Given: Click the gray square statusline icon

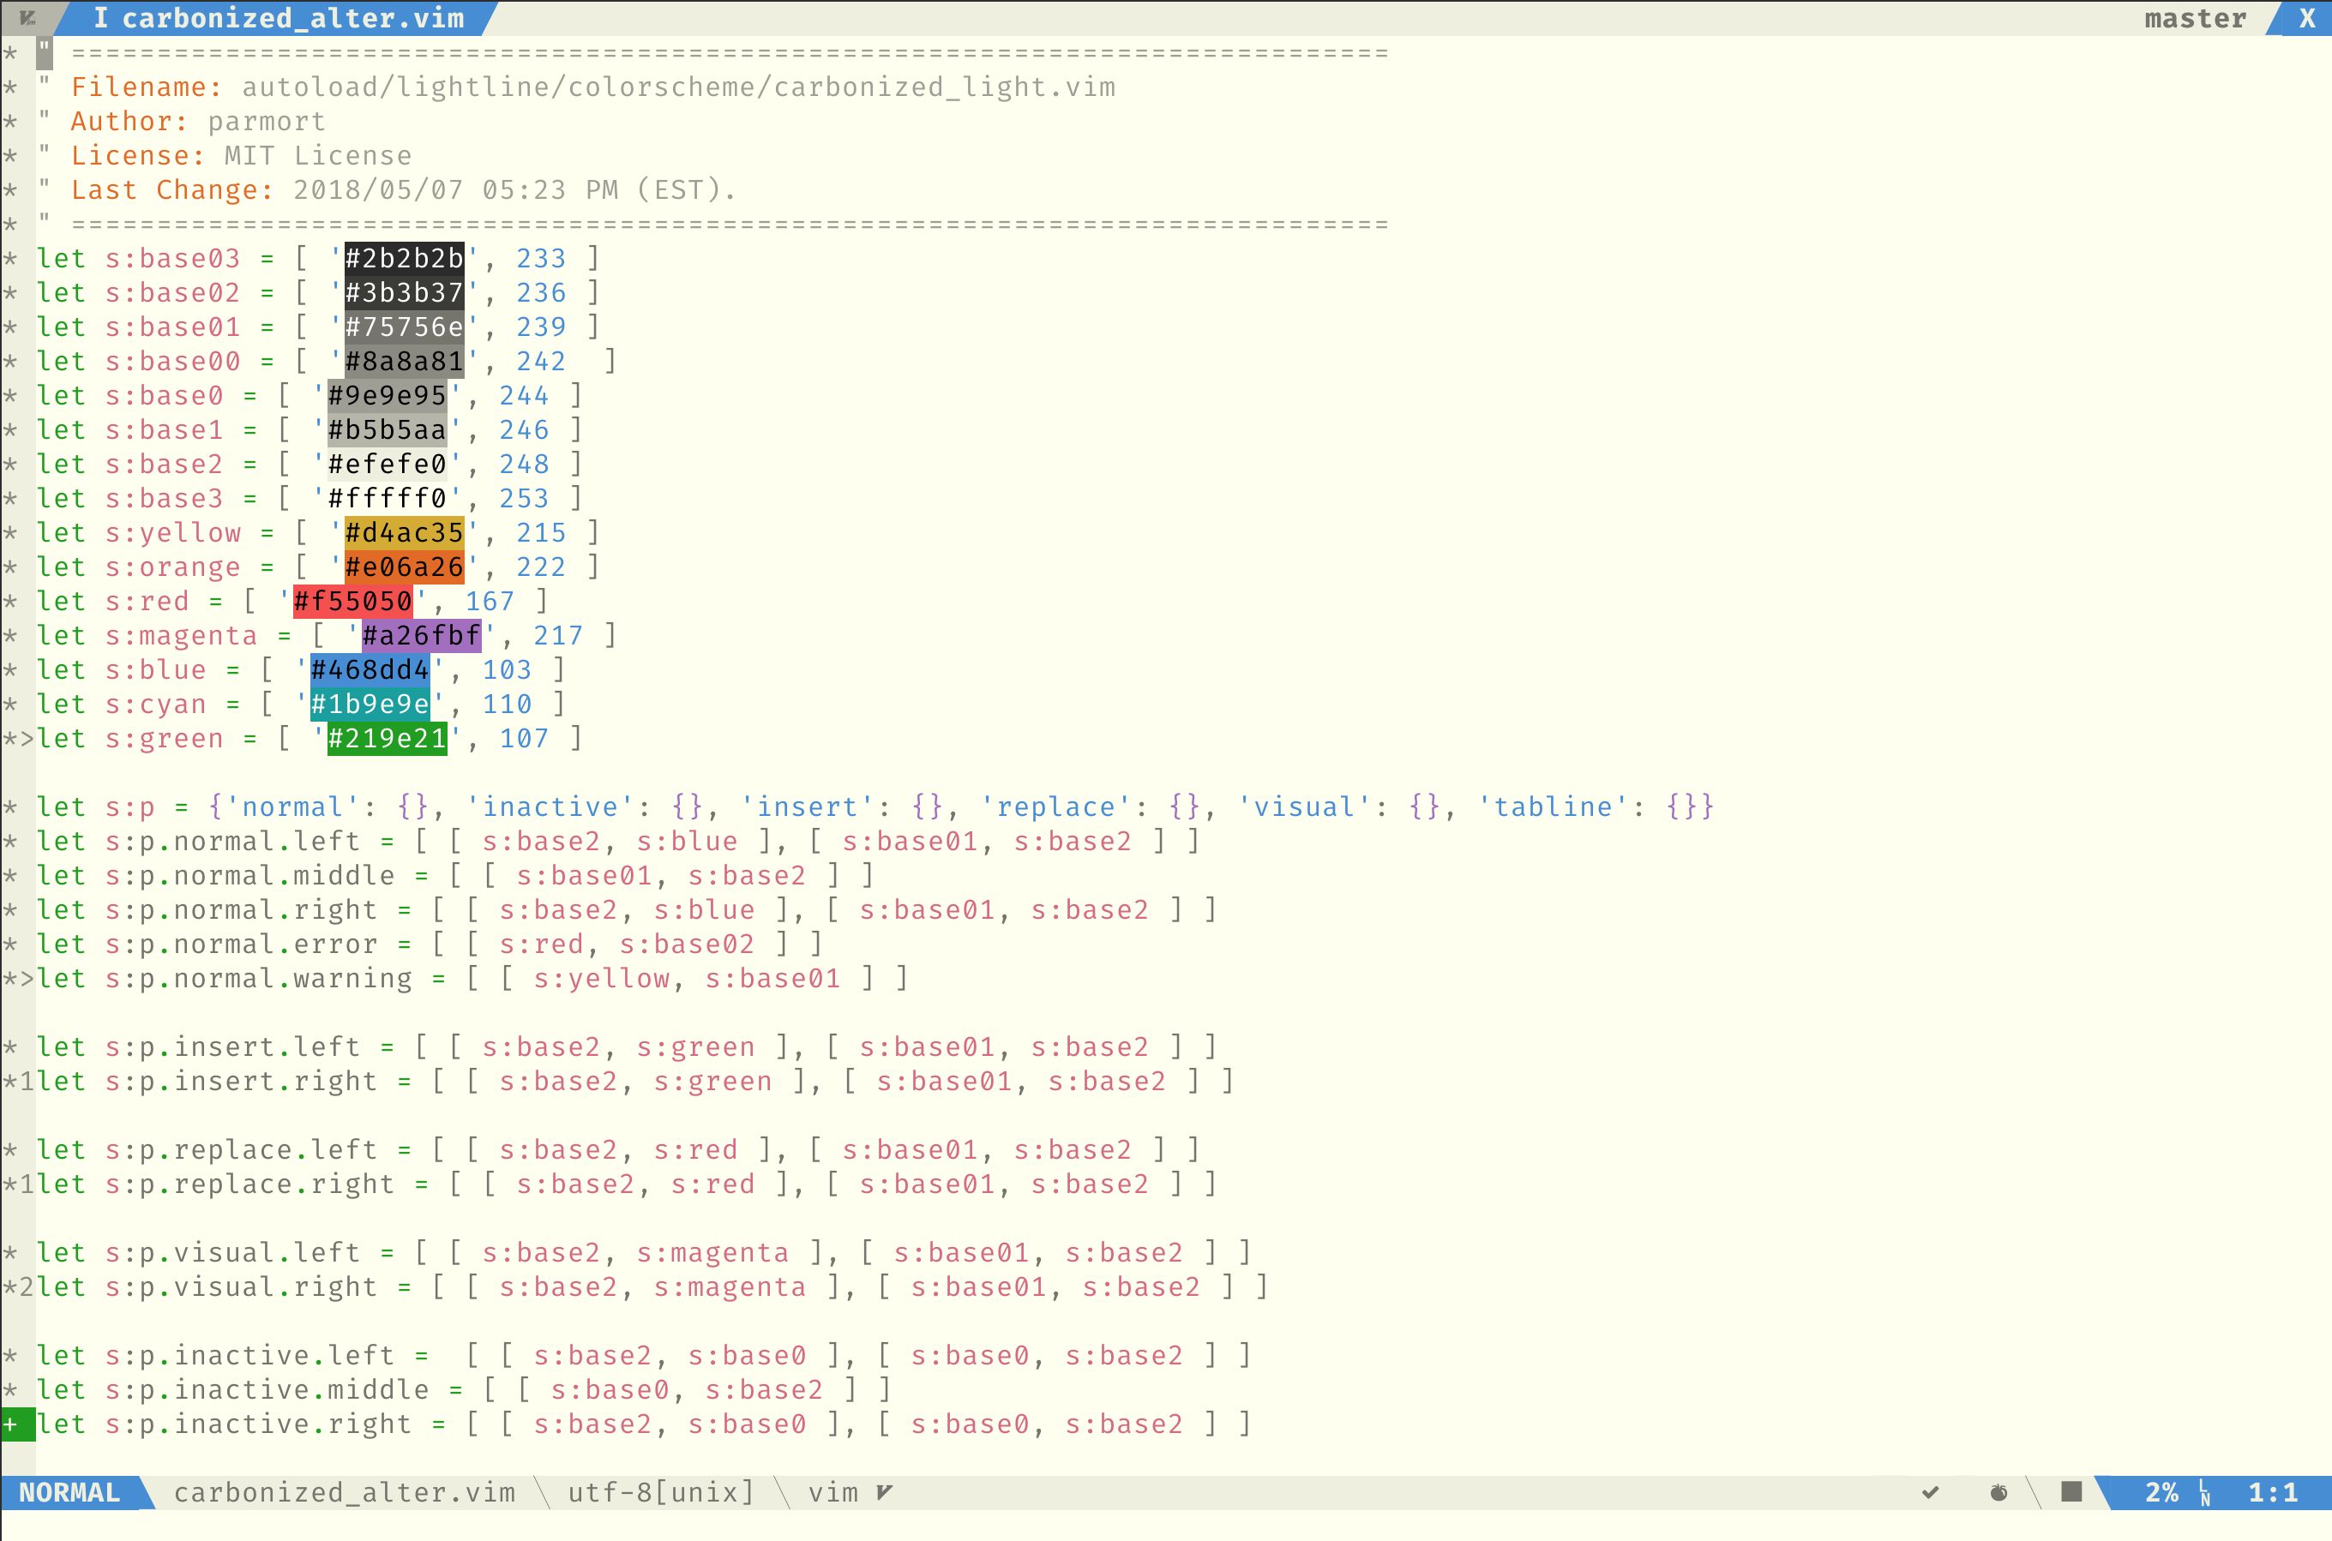Looking at the screenshot, I should (2071, 1491).
